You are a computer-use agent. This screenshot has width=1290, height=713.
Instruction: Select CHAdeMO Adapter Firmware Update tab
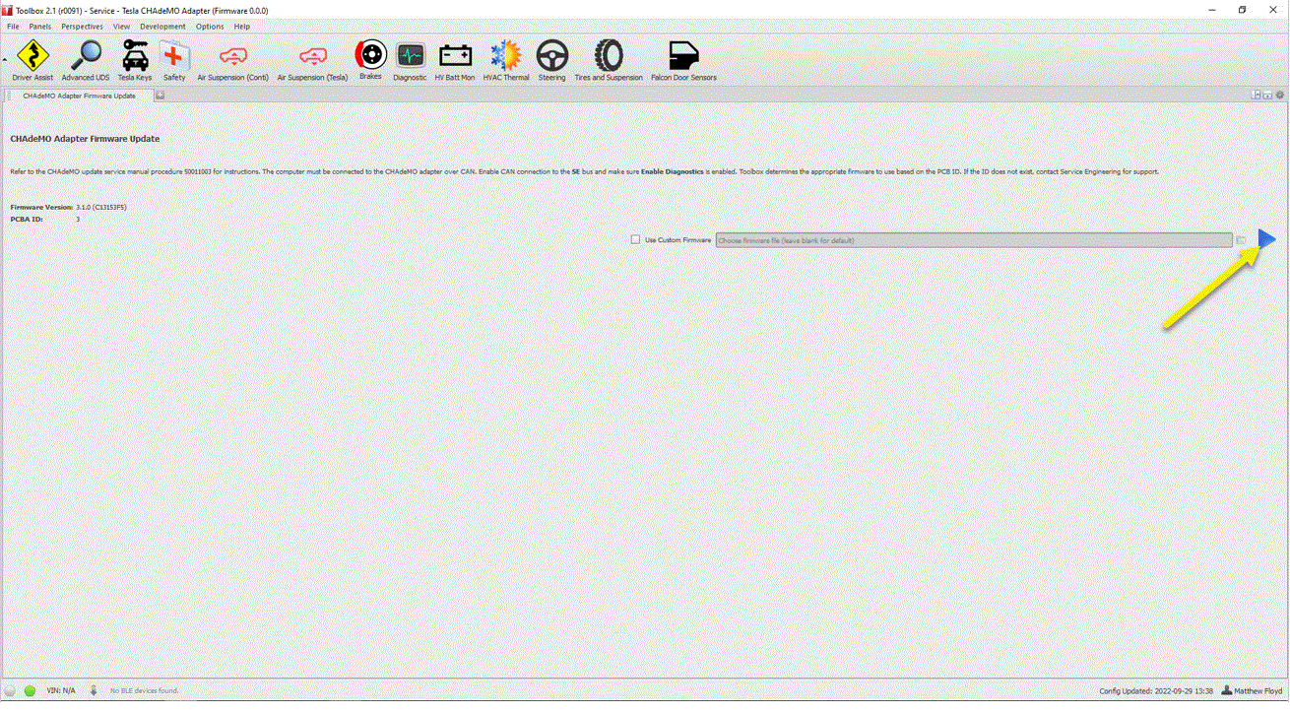tap(79, 96)
